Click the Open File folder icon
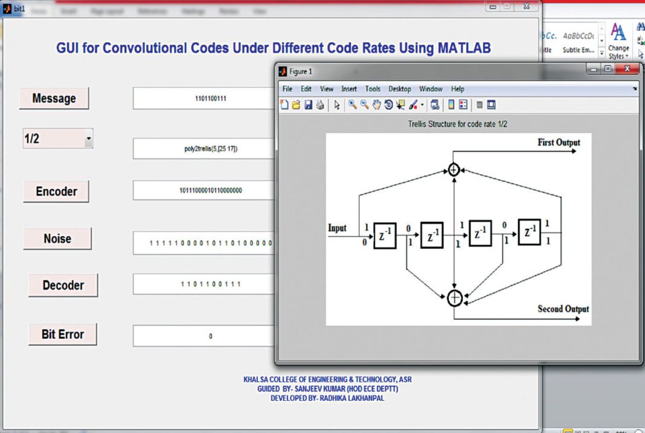 (x=296, y=105)
